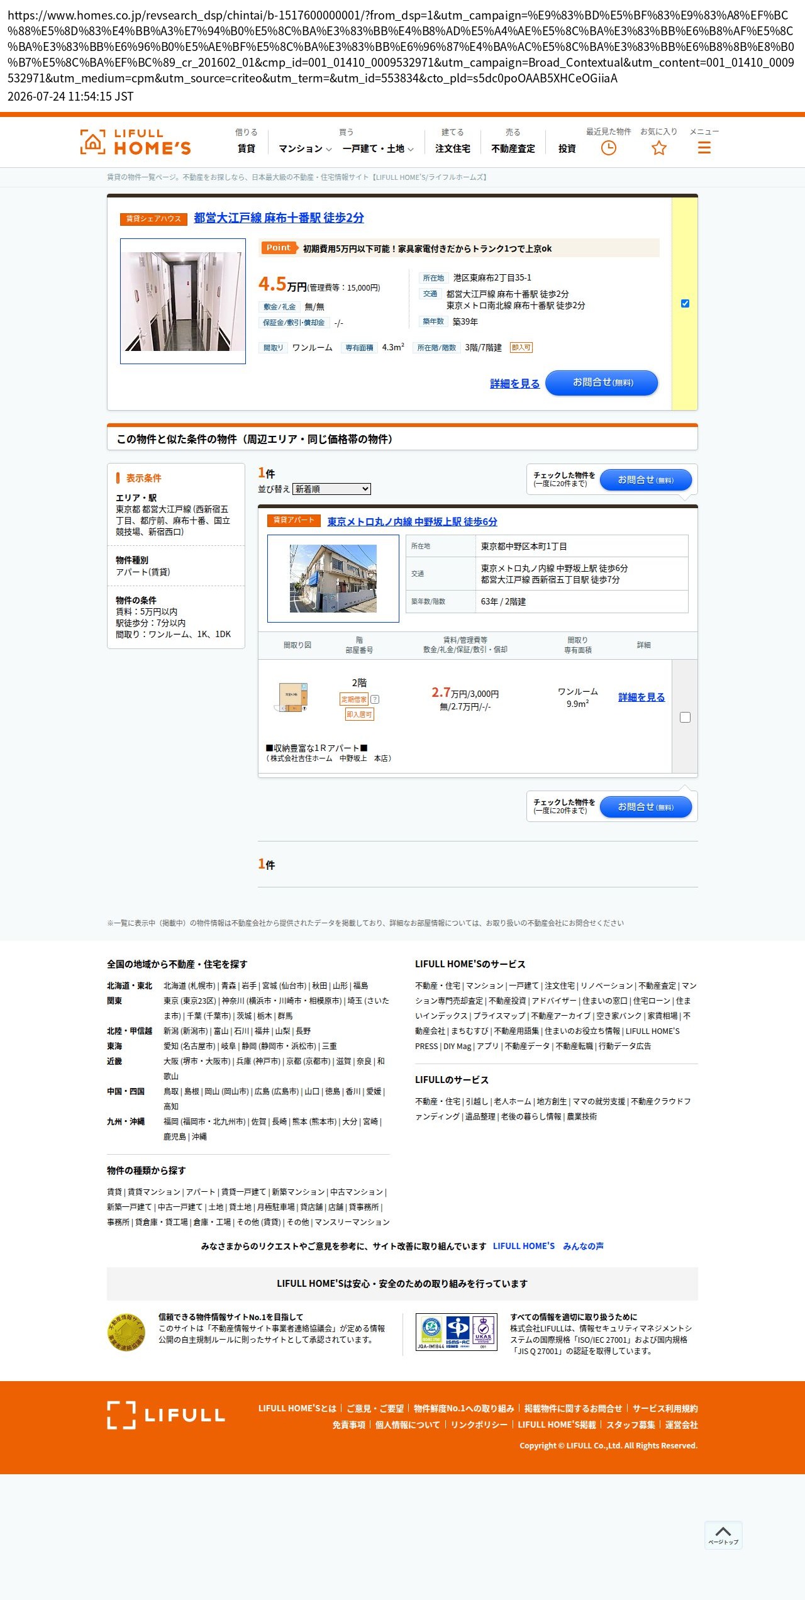805x1600 pixels.
Task: Expand the 一戸建て・土地 menu
Action: 378,148
